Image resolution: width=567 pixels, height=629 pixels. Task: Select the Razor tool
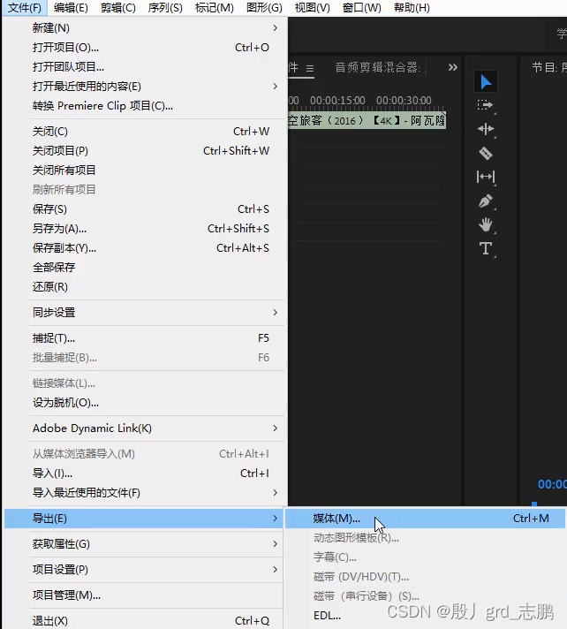[486, 153]
